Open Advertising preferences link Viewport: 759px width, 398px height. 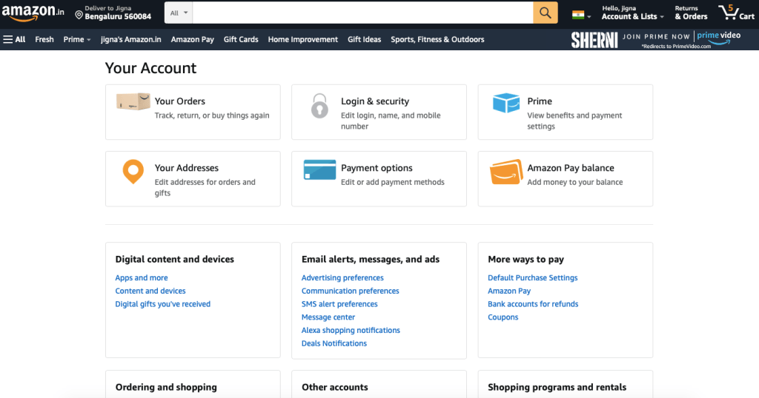342,277
